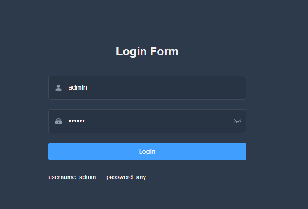The width and height of the screenshot is (308, 209).
Task: Select the person icon beside admin
Action: click(58, 88)
